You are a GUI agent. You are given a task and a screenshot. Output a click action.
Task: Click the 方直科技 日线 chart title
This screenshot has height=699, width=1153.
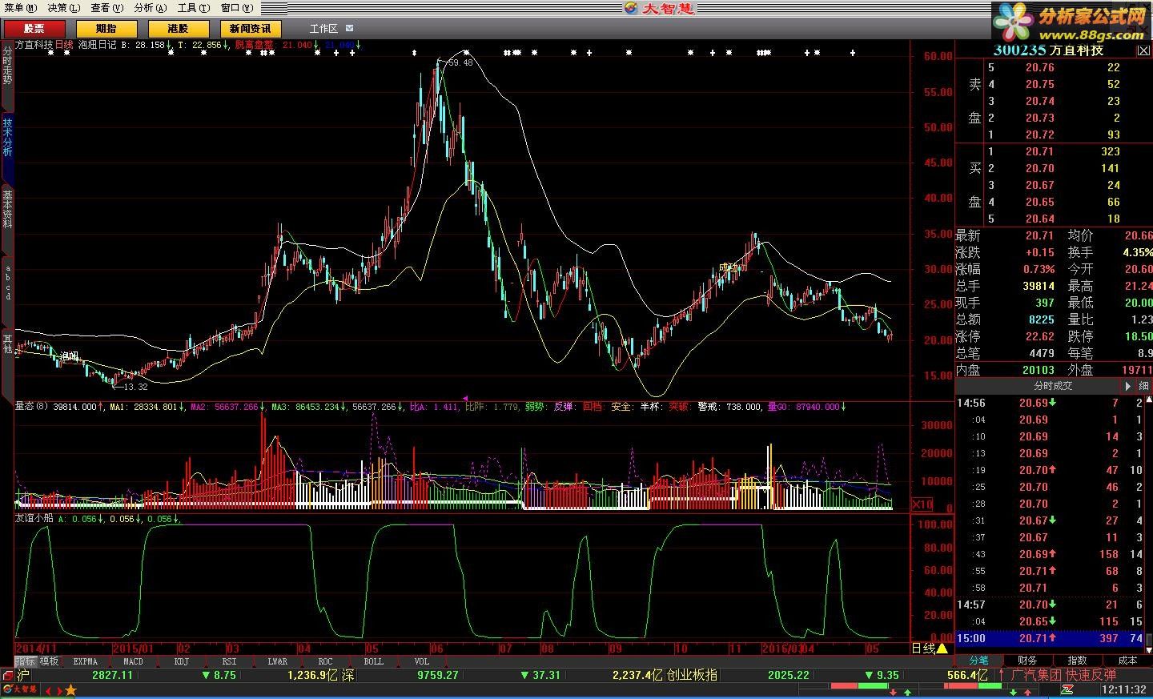coord(44,45)
